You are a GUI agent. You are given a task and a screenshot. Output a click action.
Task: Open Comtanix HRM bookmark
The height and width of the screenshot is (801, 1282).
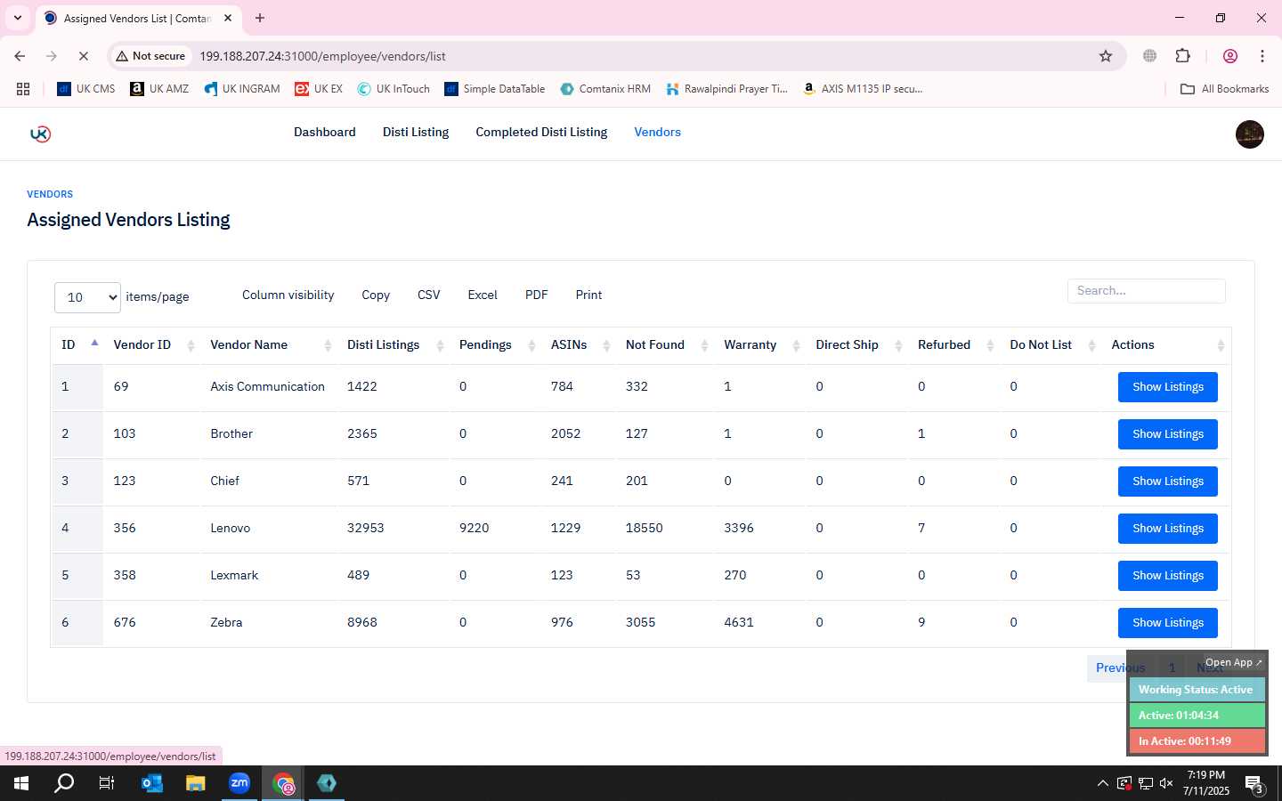click(605, 89)
